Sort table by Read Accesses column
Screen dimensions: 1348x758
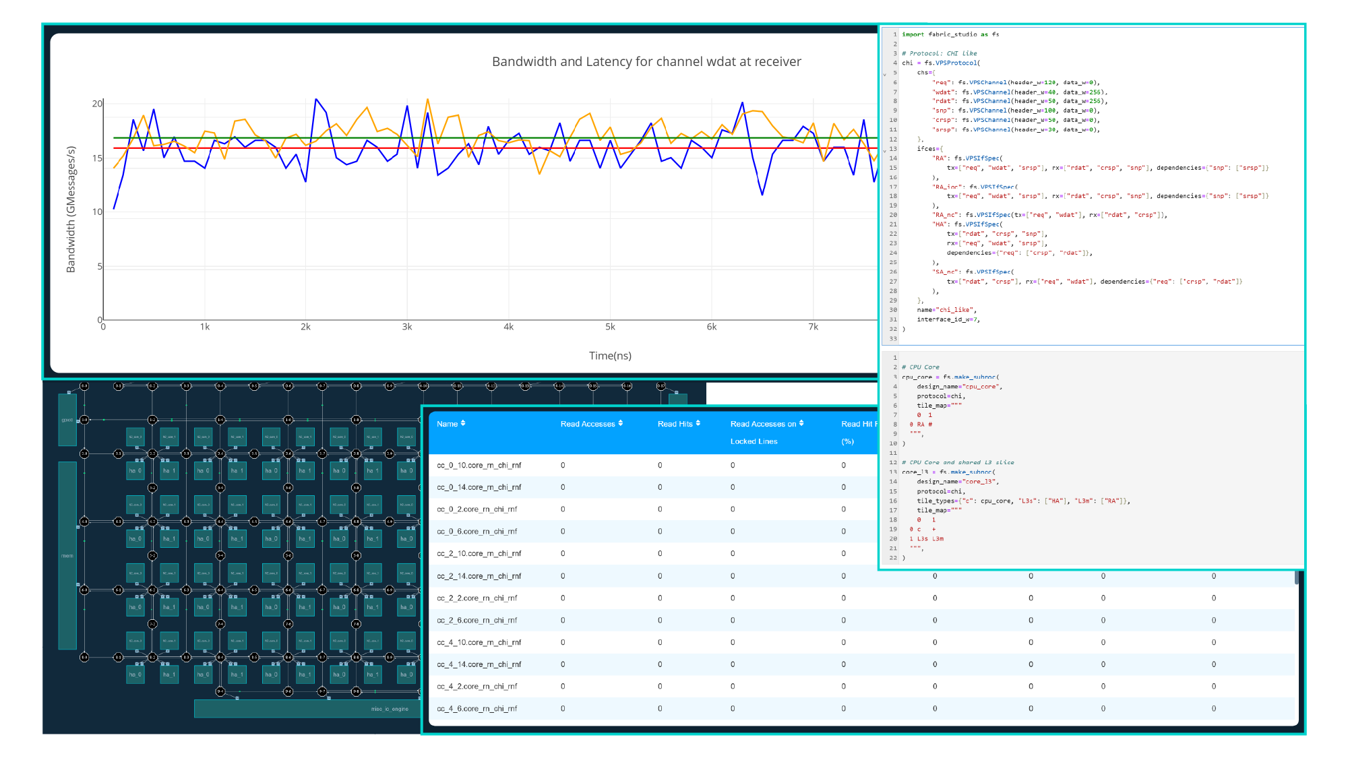620,424
